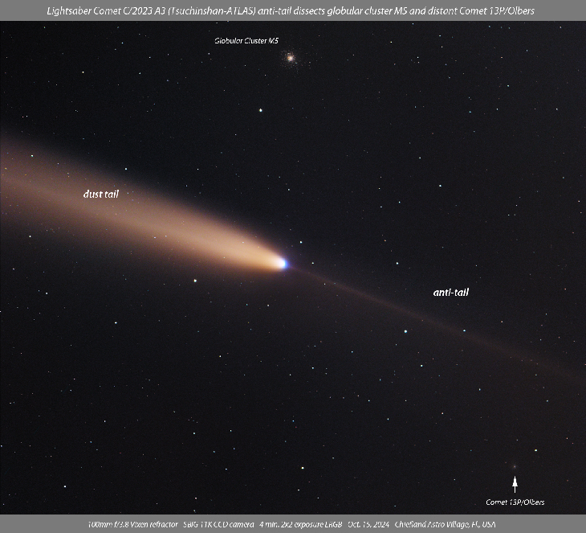586x533 pixels.
Task: Click the bright star directly below the M5 cluster
Action: pos(260,111)
